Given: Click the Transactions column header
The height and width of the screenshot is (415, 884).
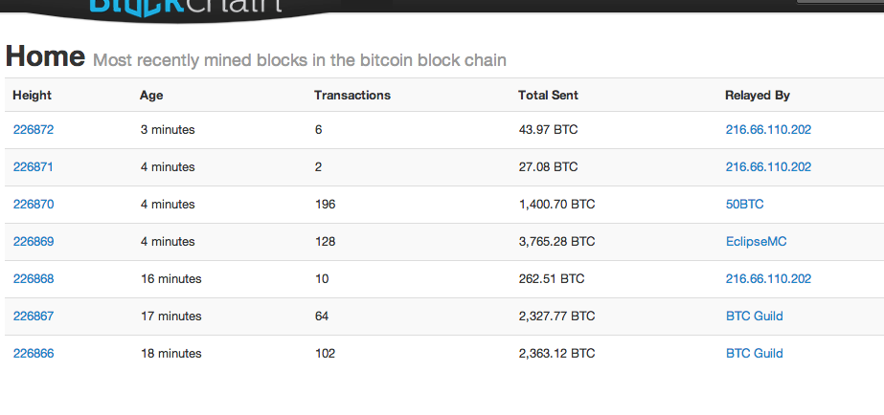Looking at the screenshot, I should pyautogui.click(x=352, y=96).
